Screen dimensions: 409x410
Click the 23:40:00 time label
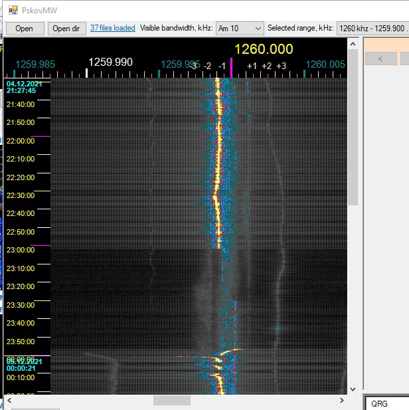[21, 323]
